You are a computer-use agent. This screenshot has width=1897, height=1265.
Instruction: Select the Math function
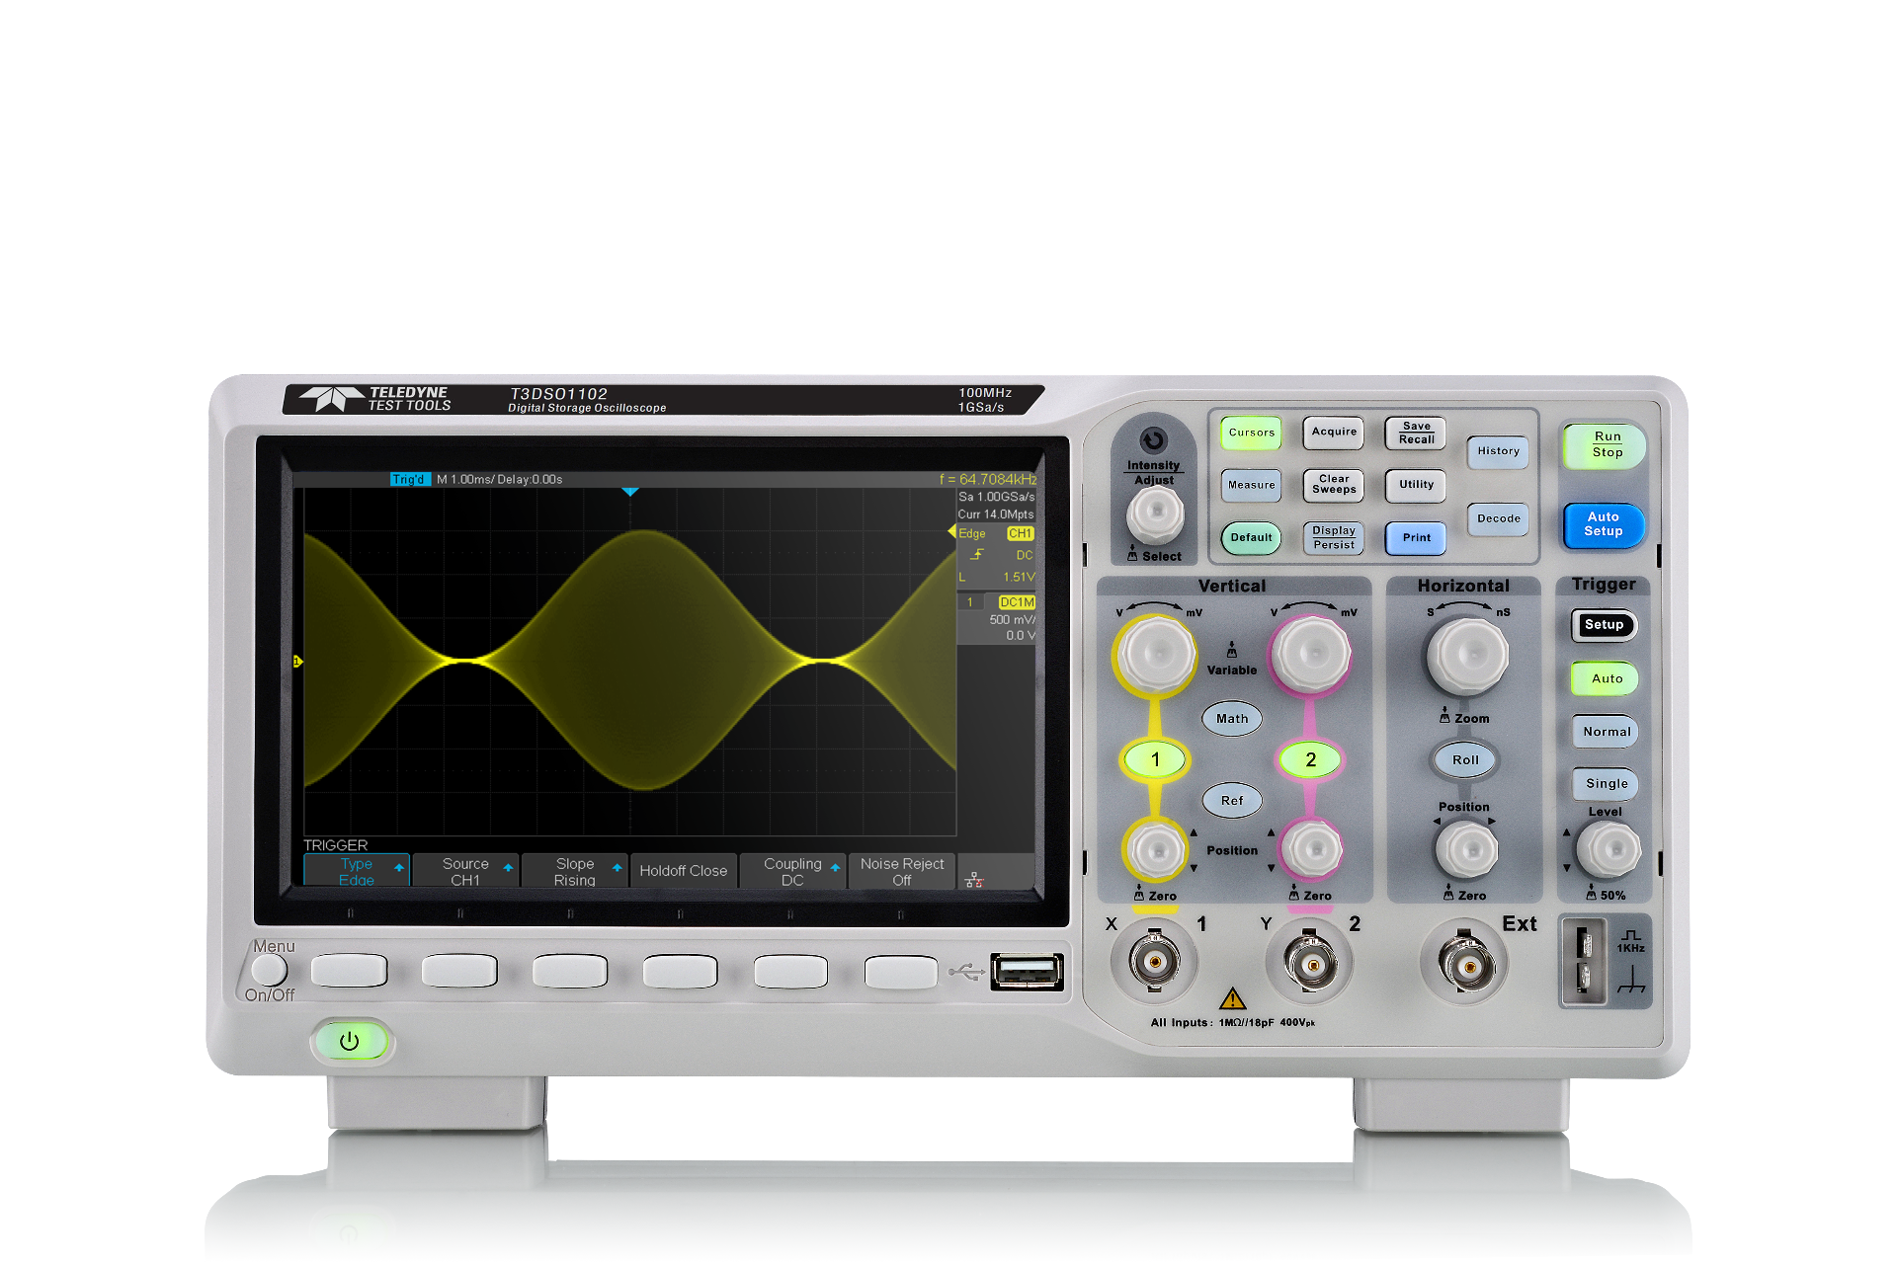tap(1231, 718)
